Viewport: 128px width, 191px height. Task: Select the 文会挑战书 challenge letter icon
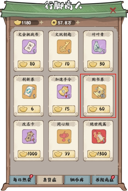tap(29, 47)
